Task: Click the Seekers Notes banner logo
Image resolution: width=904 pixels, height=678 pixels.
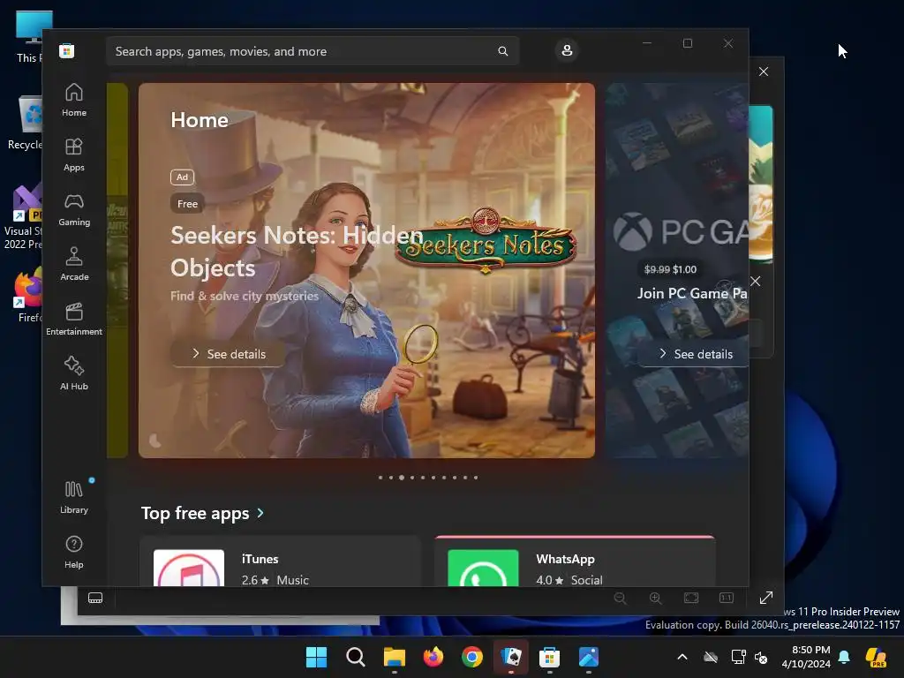Action: pyautogui.click(x=486, y=240)
